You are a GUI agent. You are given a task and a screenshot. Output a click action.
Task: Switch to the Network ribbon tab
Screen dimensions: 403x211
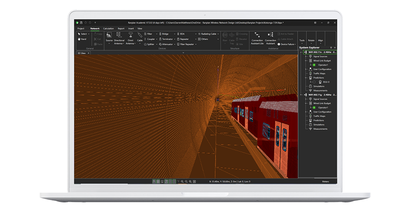click(x=95, y=28)
